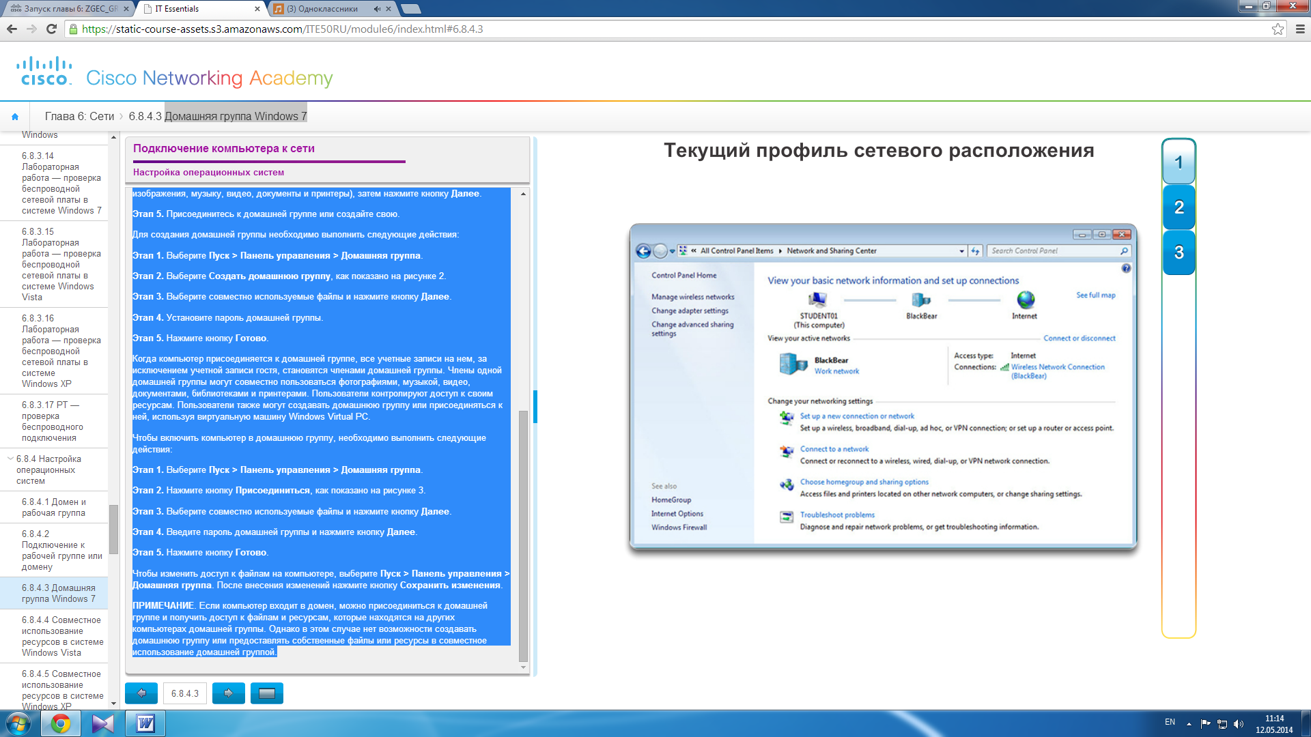Click the Подключение компьютера к сети heading
1311x737 pixels.
[224, 148]
